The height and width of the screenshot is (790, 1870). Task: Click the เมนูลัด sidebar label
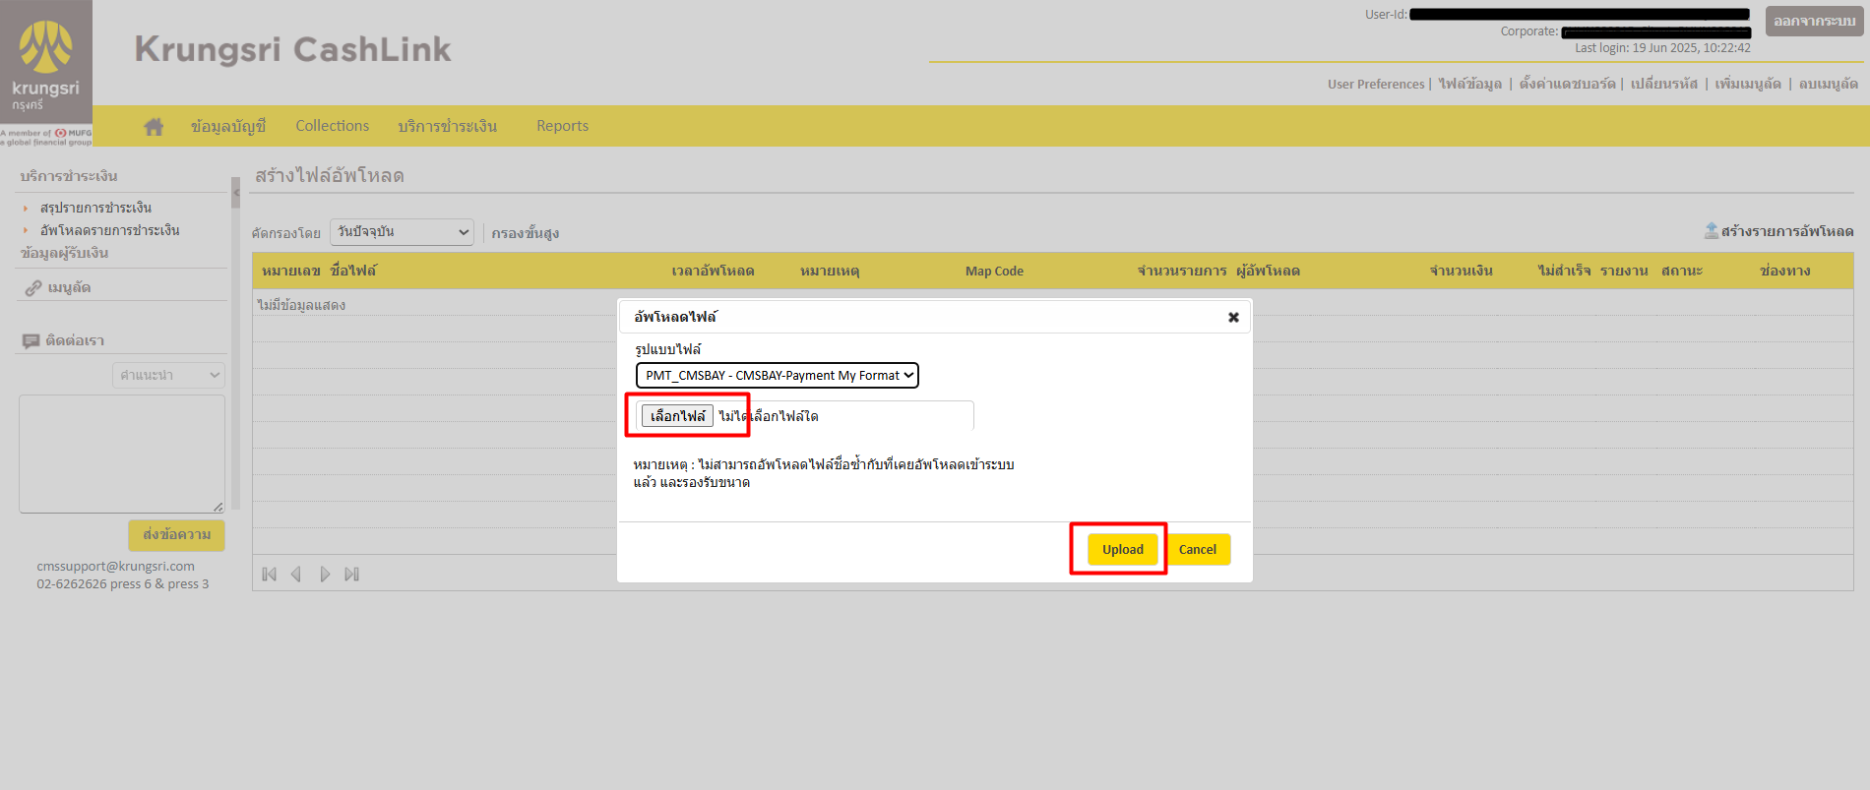[69, 288]
